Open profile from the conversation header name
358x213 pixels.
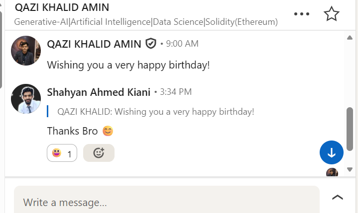coord(62,8)
